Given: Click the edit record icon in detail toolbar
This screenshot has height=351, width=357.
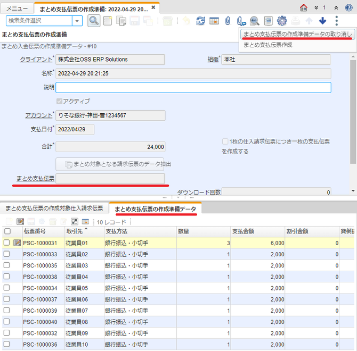Looking at the screenshot, I should pos(20,221).
